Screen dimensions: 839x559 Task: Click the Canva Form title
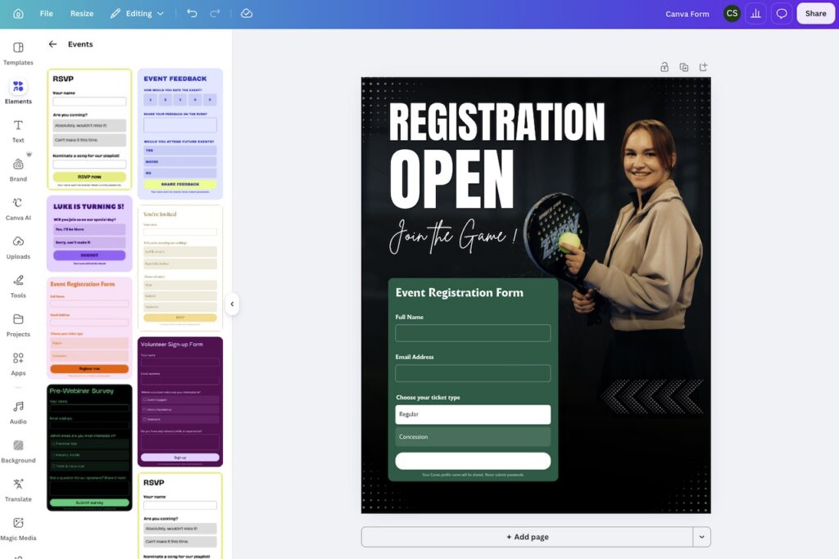point(687,14)
